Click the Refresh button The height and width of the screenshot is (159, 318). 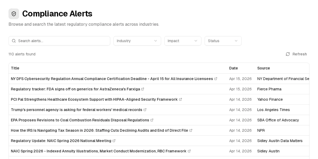tap(296, 54)
